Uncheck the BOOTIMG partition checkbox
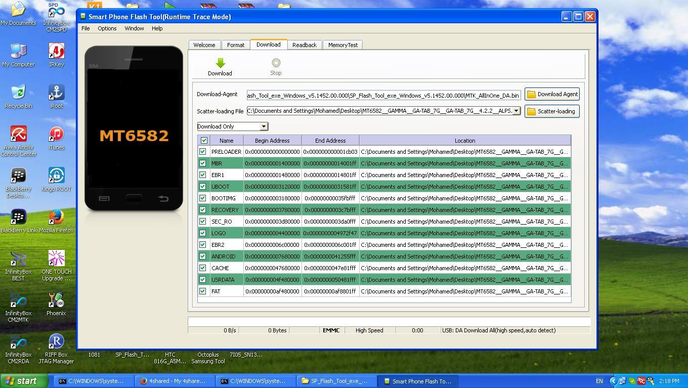The height and width of the screenshot is (388, 688). 203,198
